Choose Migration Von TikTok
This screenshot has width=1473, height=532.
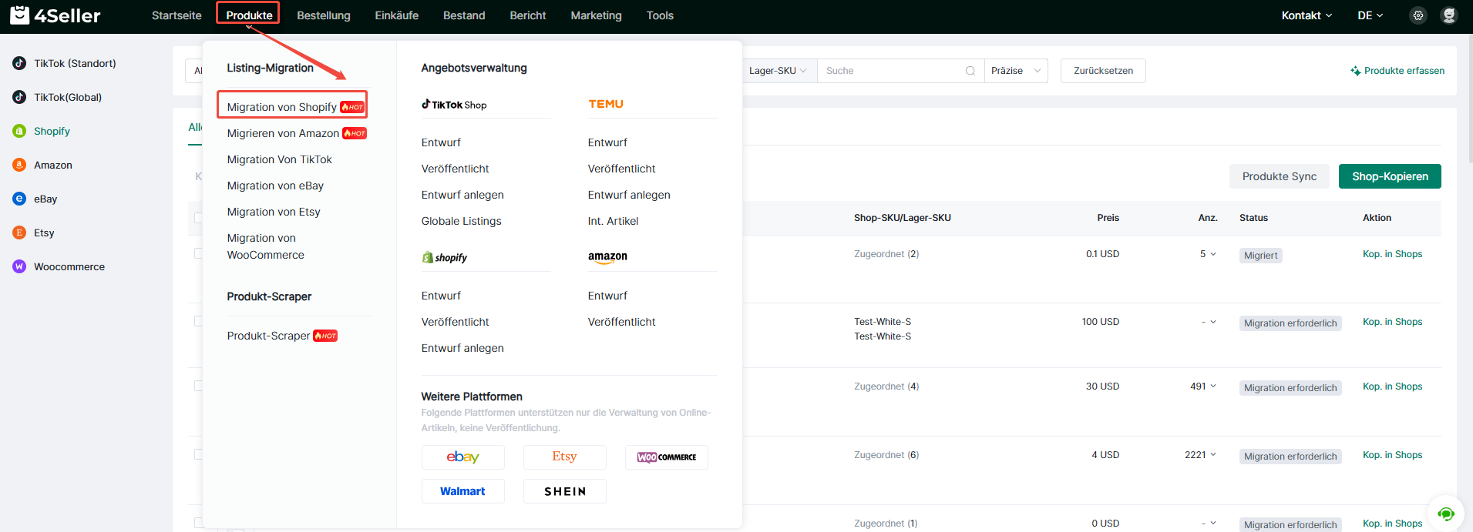click(x=280, y=159)
